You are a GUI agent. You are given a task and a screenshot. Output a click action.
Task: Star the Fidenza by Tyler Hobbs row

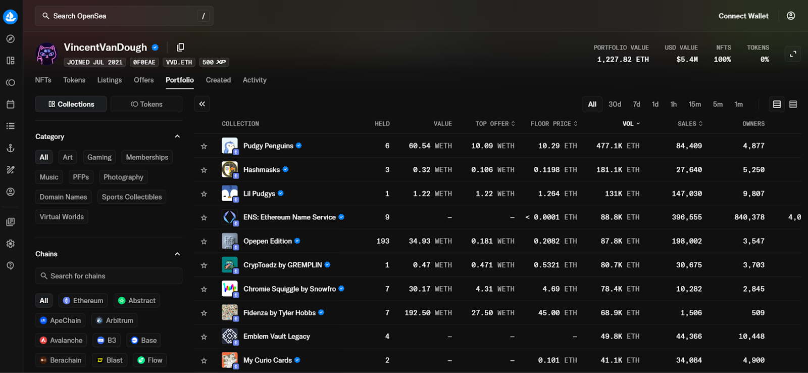coord(204,313)
